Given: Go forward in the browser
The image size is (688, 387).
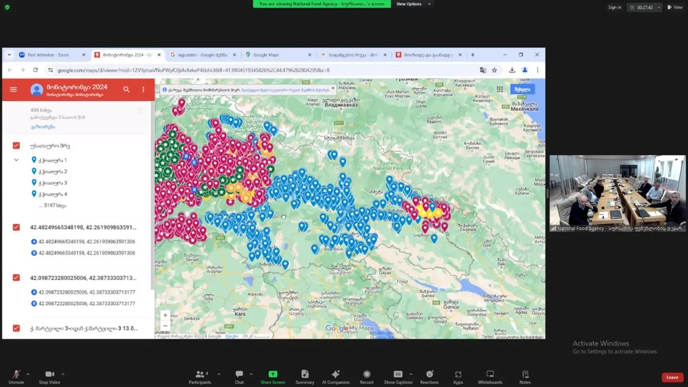Looking at the screenshot, I should pyautogui.click(x=23, y=70).
